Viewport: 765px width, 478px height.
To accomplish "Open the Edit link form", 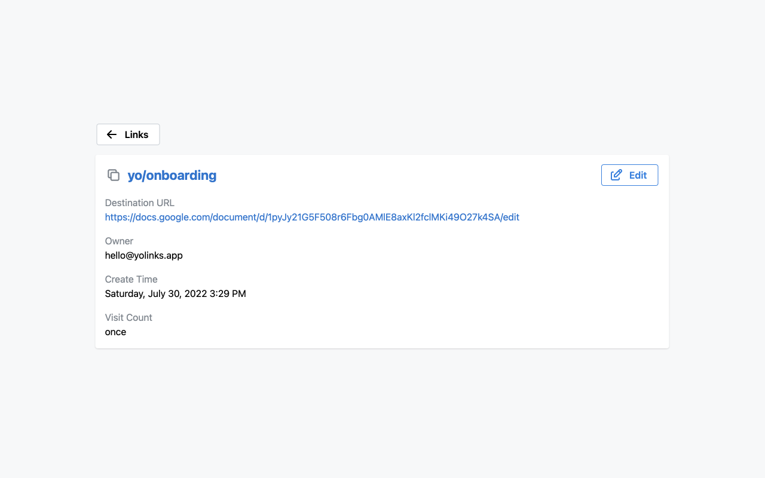I will click(x=629, y=175).
